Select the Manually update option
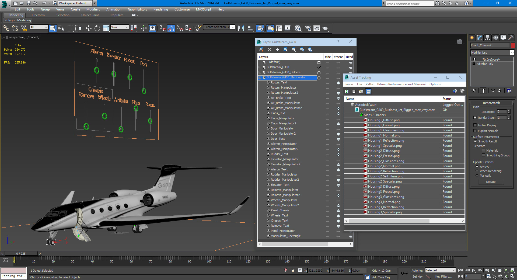The height and width of the screenshot is (280, 517). (477, 175)
